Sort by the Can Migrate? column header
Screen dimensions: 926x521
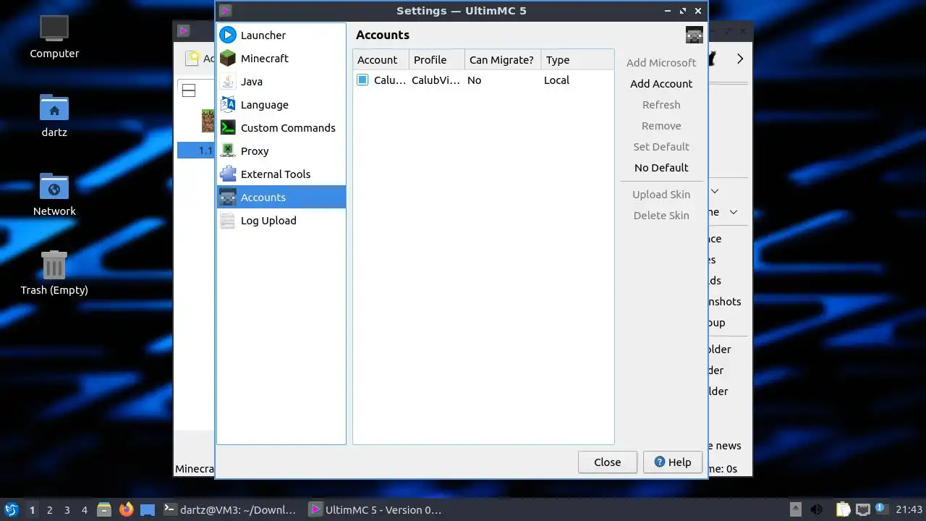(x=503, y=60)
